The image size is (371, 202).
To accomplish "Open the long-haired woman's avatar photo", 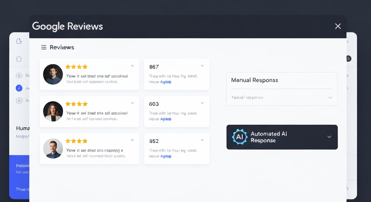I will [x=53, y=111].
